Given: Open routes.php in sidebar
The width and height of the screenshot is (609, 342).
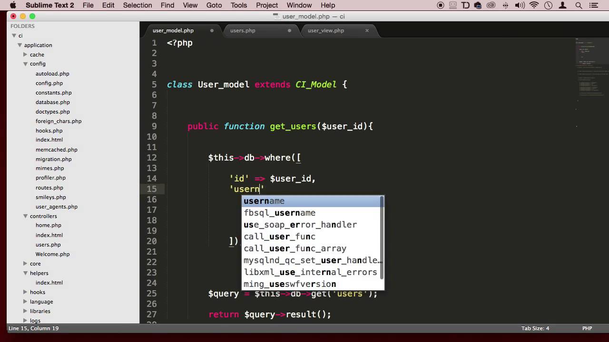Looking at the screenshot, I should coord(49,188).
